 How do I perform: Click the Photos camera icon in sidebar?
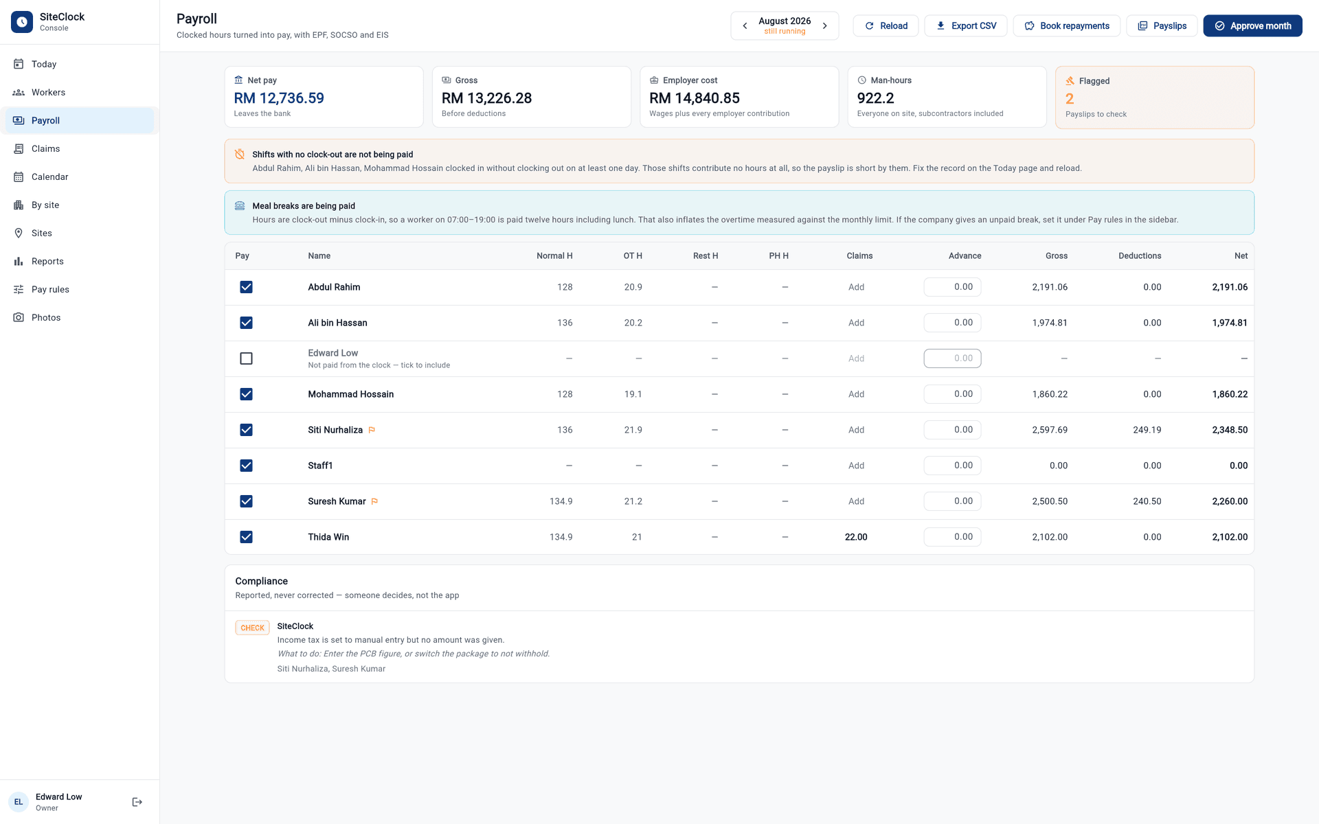click(x=19, y=317)
